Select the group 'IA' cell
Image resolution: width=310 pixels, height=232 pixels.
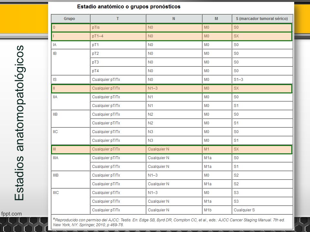[71, 45]
